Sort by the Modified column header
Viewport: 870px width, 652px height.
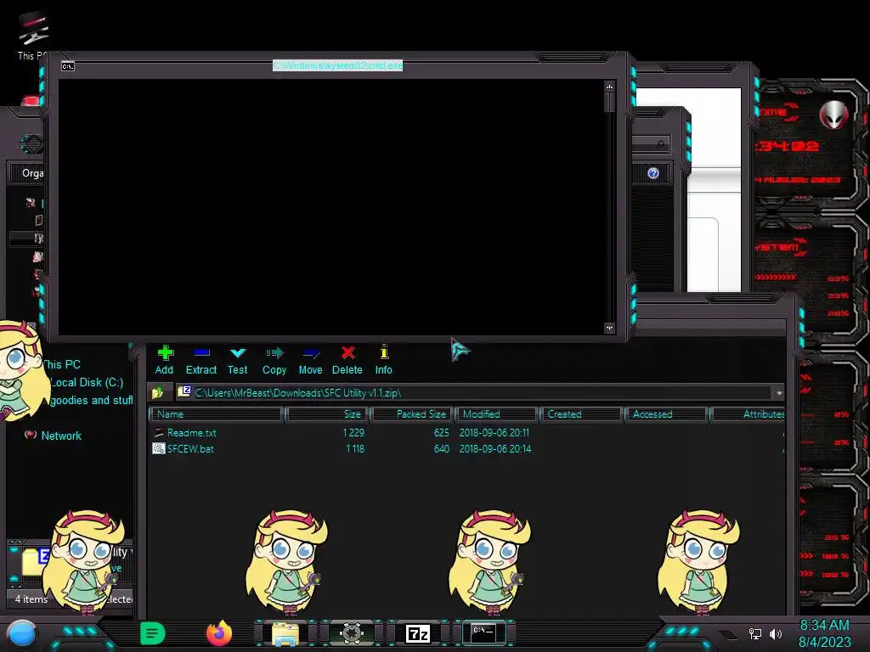(x=496, y=414)
